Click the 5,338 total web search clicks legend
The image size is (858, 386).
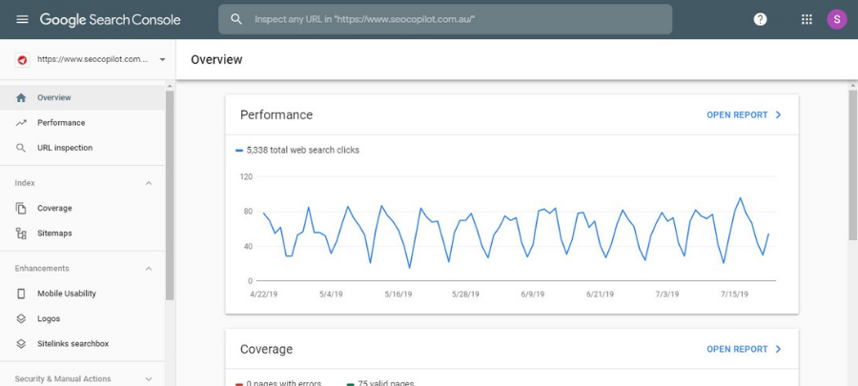(297, 150)
